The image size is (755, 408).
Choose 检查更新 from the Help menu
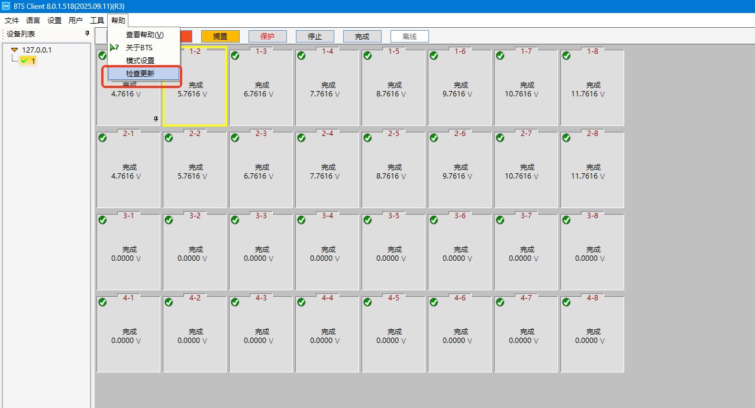coord(140,74)
